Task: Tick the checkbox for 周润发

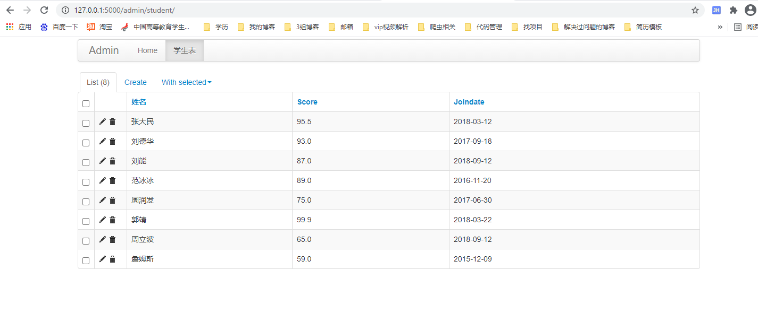Action: point(86,202)
